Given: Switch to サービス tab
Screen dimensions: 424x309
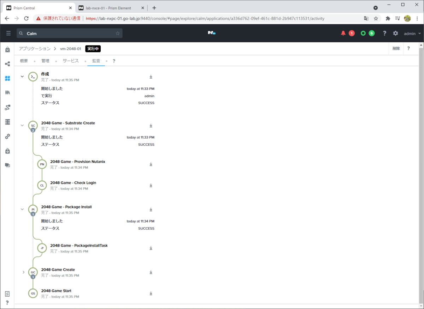Looking at the screenshot, I should point(71,61).
